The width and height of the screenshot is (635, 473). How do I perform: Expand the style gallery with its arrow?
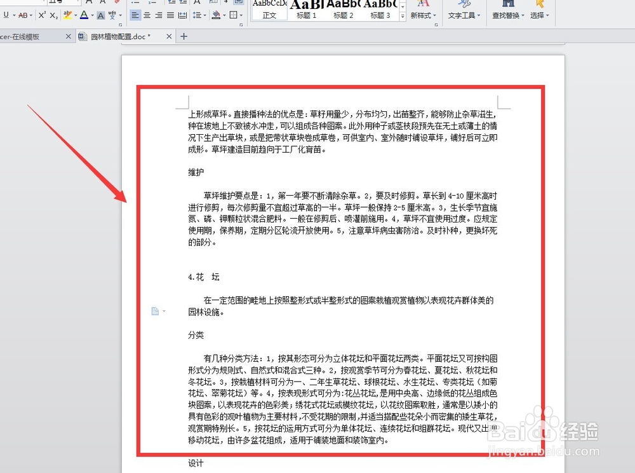point(403,15)
